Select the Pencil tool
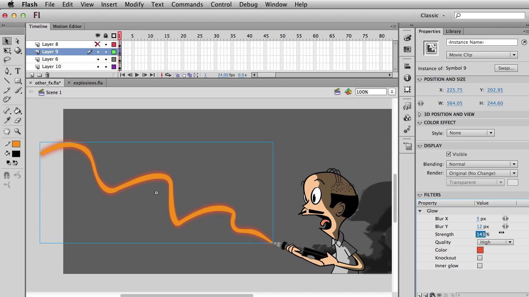 click(x=7, y=90)
